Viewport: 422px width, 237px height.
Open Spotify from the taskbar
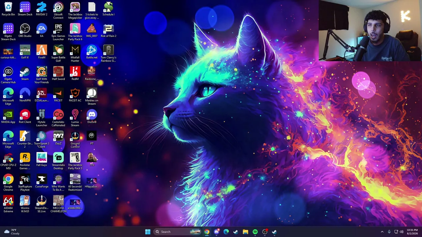coord(255,232)
